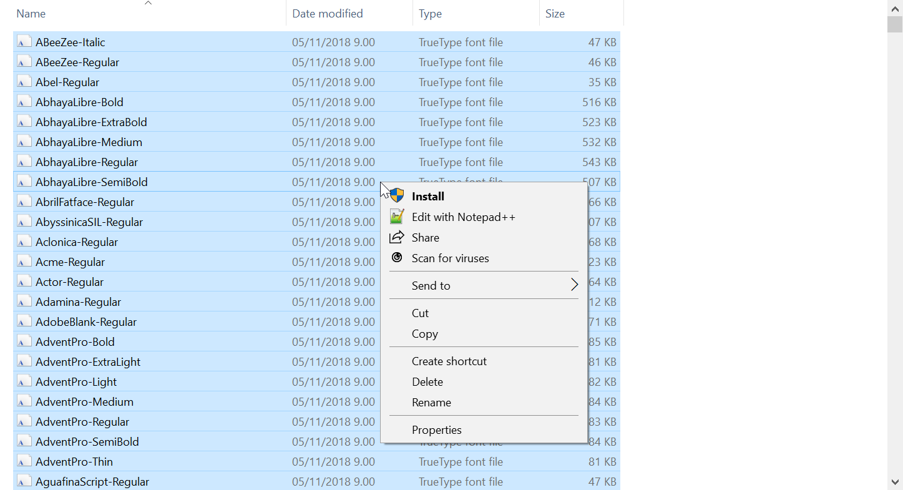Select the file name ABeeZee-Italic
The image size is (903, 490).
pyautogui.click(x=71, y=42)
